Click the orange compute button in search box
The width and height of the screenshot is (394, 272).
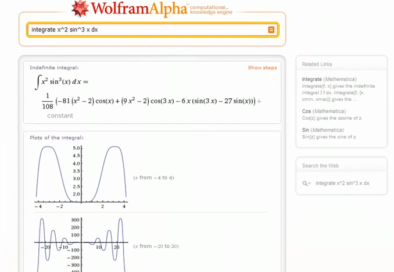[271, 30]
